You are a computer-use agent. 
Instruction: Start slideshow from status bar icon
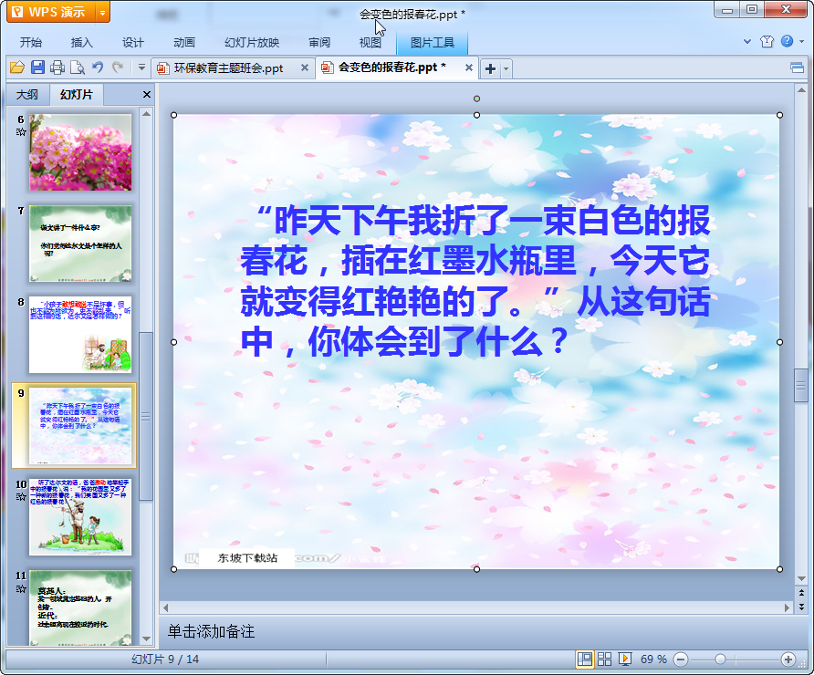[x=625, y=659]
